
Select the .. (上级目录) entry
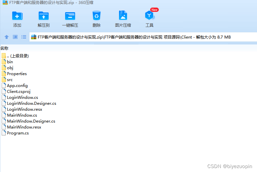click(18, 56)
